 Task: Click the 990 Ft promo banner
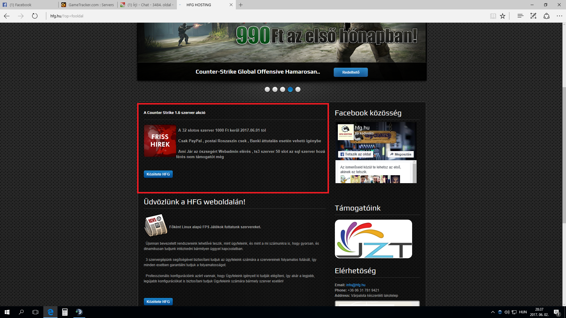pos(282,42)
